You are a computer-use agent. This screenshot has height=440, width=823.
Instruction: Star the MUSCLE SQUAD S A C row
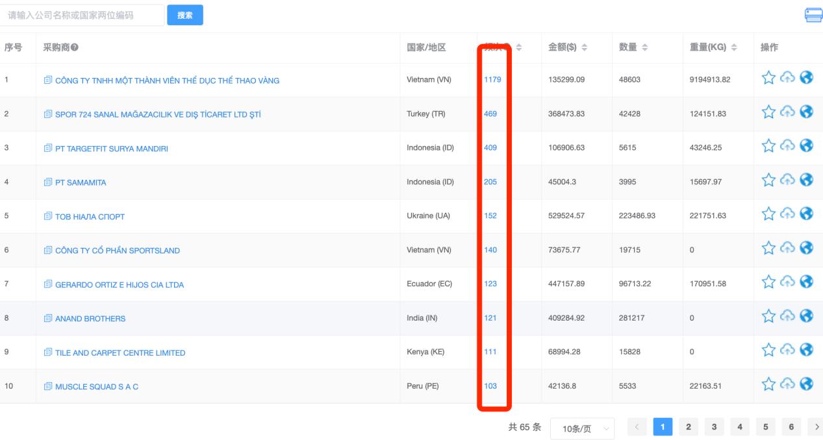(768, 384)
